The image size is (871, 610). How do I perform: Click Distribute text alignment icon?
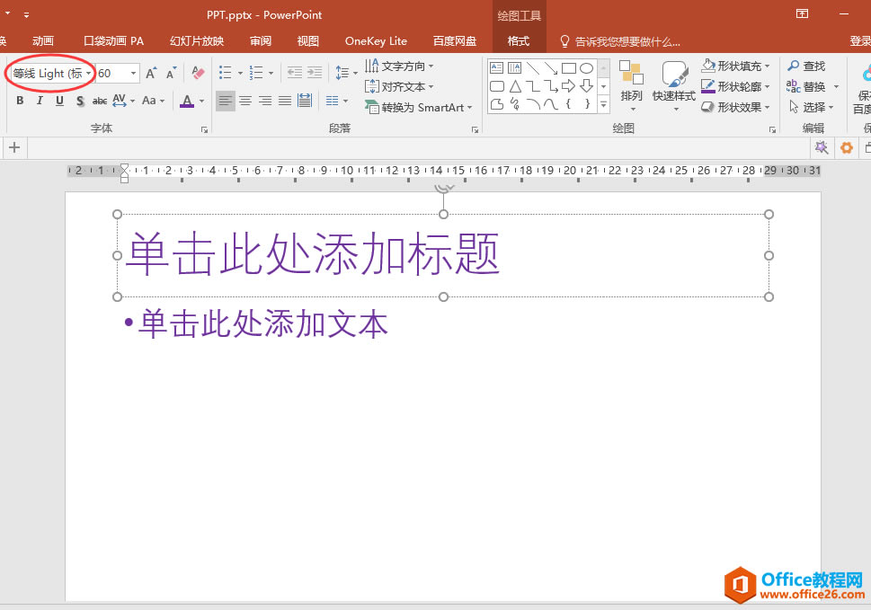tap(305, 101)
